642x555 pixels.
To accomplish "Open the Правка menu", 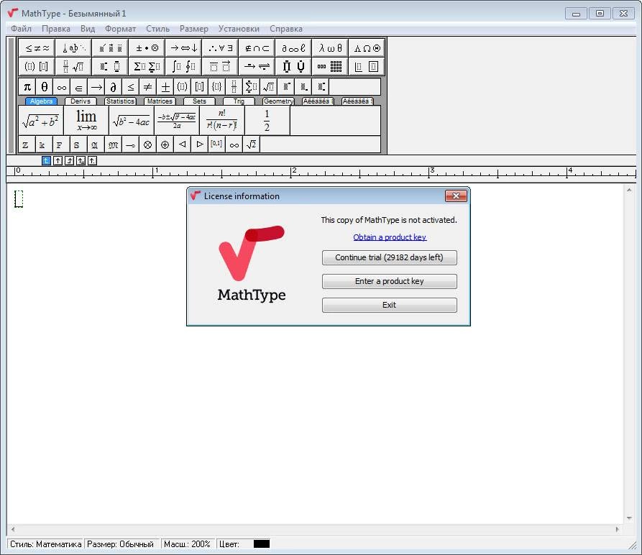I will pos(55,29).
